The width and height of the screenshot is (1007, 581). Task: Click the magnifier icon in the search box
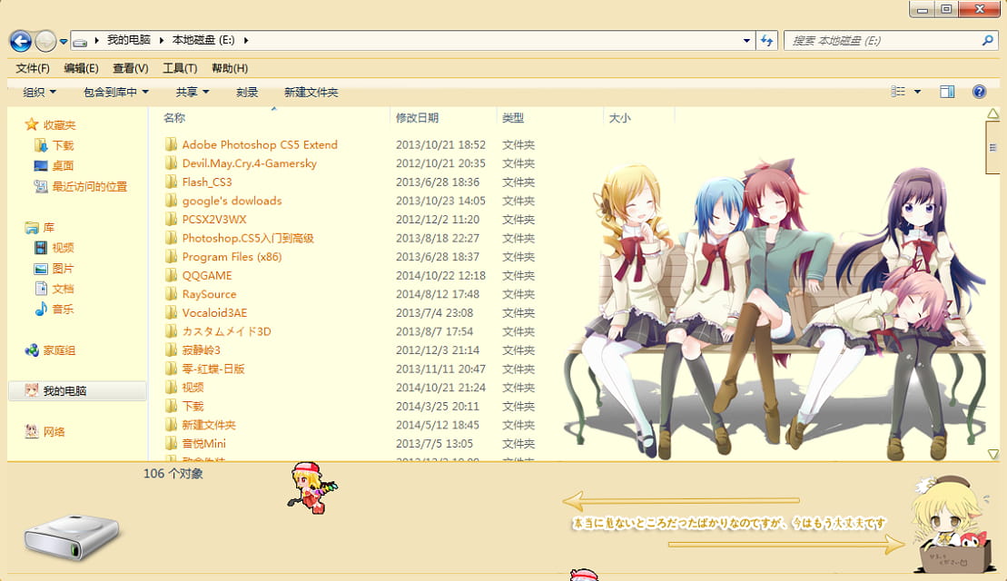(986, 40)
